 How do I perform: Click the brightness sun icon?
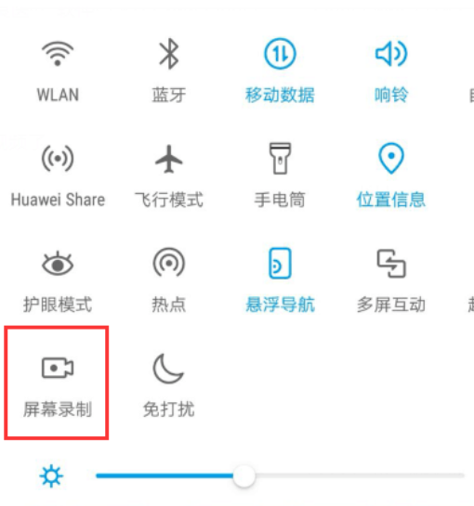coord(51,476)
